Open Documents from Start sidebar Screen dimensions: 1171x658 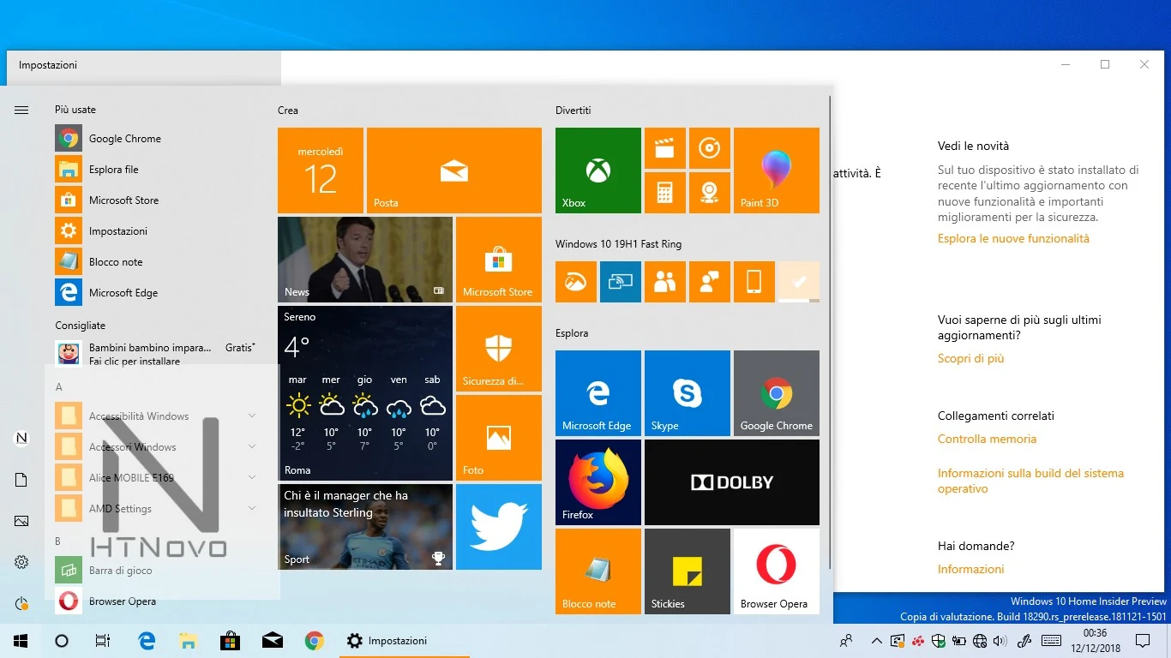tap(21, 480)
